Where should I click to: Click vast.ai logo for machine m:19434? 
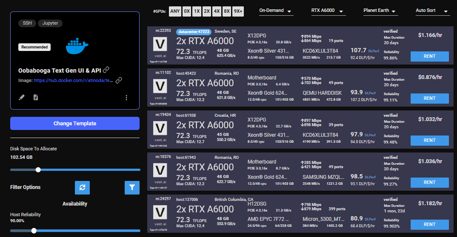160,128
